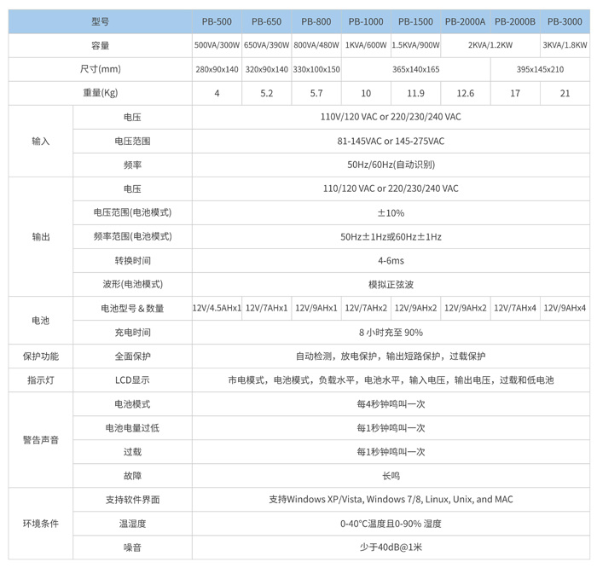Select the ±10% voltage range cell
The width and height of the screenshot is (597, 568).
(391, 213)
